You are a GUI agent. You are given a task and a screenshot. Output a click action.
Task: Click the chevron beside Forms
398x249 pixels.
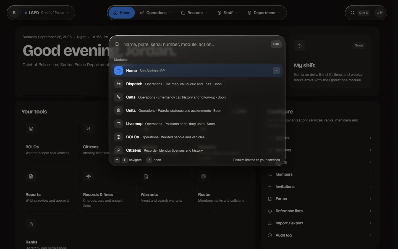point(370,199)
